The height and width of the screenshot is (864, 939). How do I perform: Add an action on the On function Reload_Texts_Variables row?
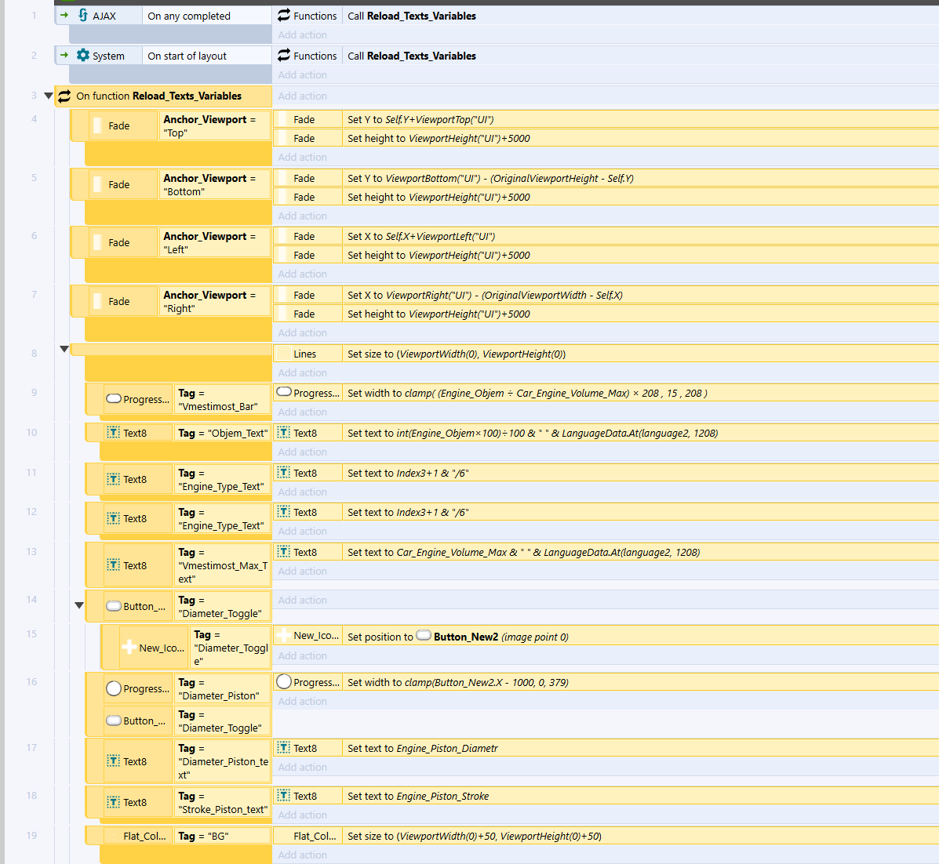[x=303, y=96]
